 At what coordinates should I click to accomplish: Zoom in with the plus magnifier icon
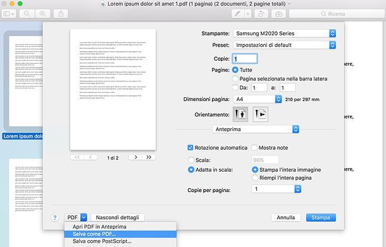pos(42,14)
